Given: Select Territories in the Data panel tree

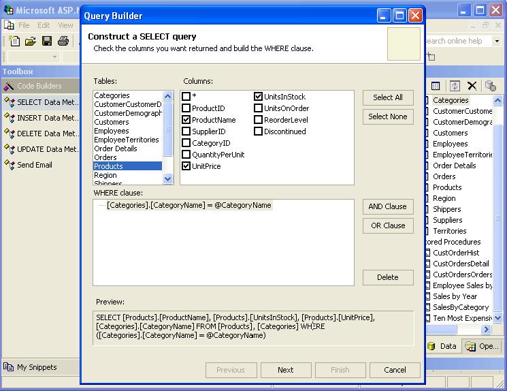Looking at the screenshot, I should 449,231.
